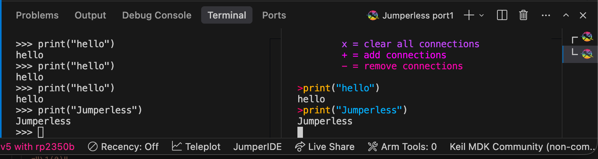Kill terminal with trash icon
Image resolution: width=598 pixels, height=159 pixels.
[x=523, y=15]
